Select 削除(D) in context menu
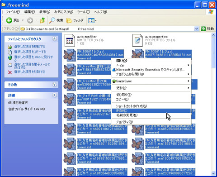The image size is (217, 177). click(151, 111)
